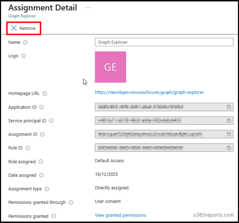Click the info icon beside Role ID
The image size is (239, 223).
pyautogui.click(x=28, y=148)
